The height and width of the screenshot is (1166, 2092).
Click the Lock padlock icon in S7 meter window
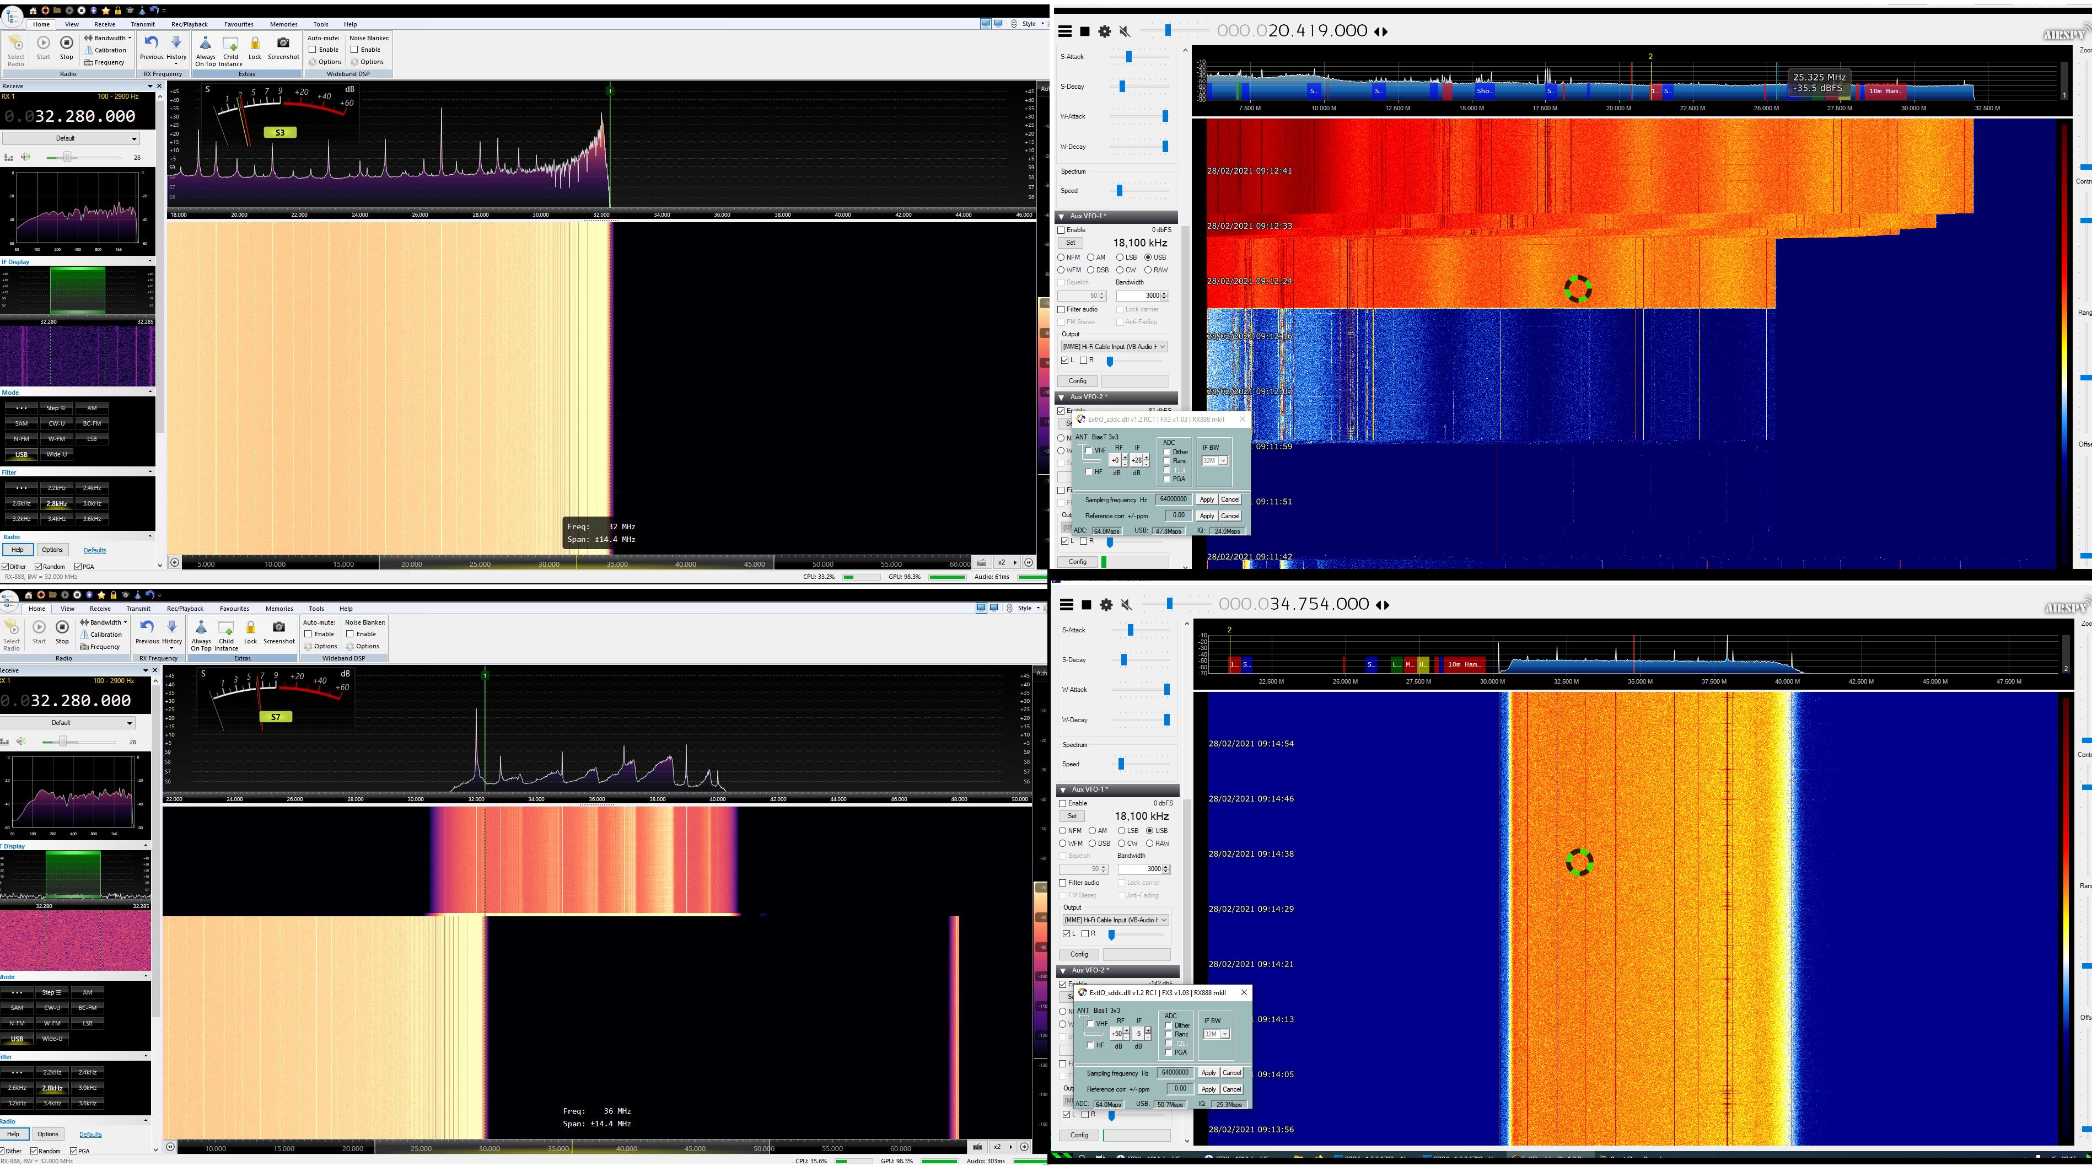[250, 628]
